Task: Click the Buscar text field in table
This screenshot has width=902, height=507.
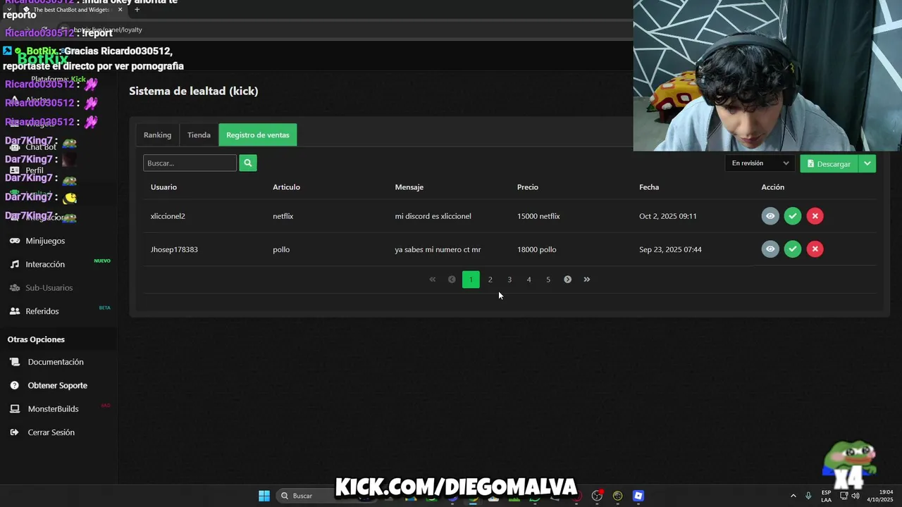Action: tap(190, 163)
